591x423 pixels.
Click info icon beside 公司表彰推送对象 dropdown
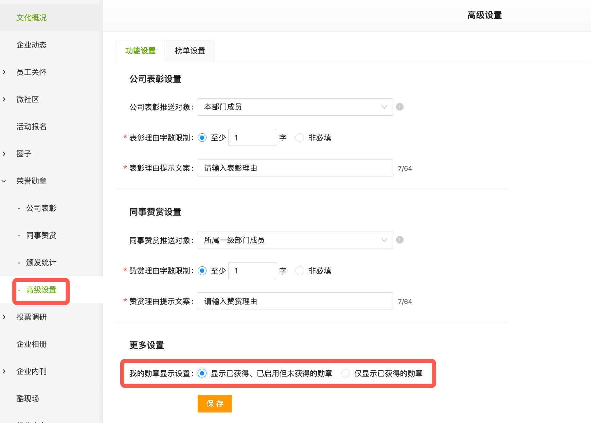pos(400,107)
